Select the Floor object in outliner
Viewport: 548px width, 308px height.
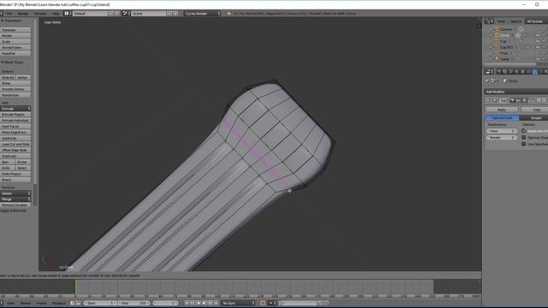[504, 53]
